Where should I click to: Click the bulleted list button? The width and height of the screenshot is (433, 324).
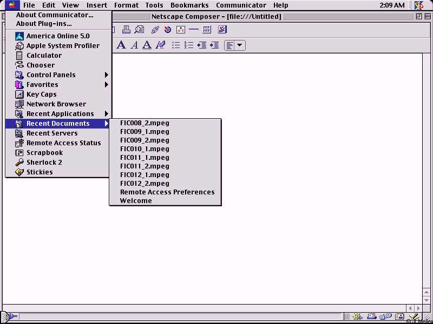(x=176, y=45)
